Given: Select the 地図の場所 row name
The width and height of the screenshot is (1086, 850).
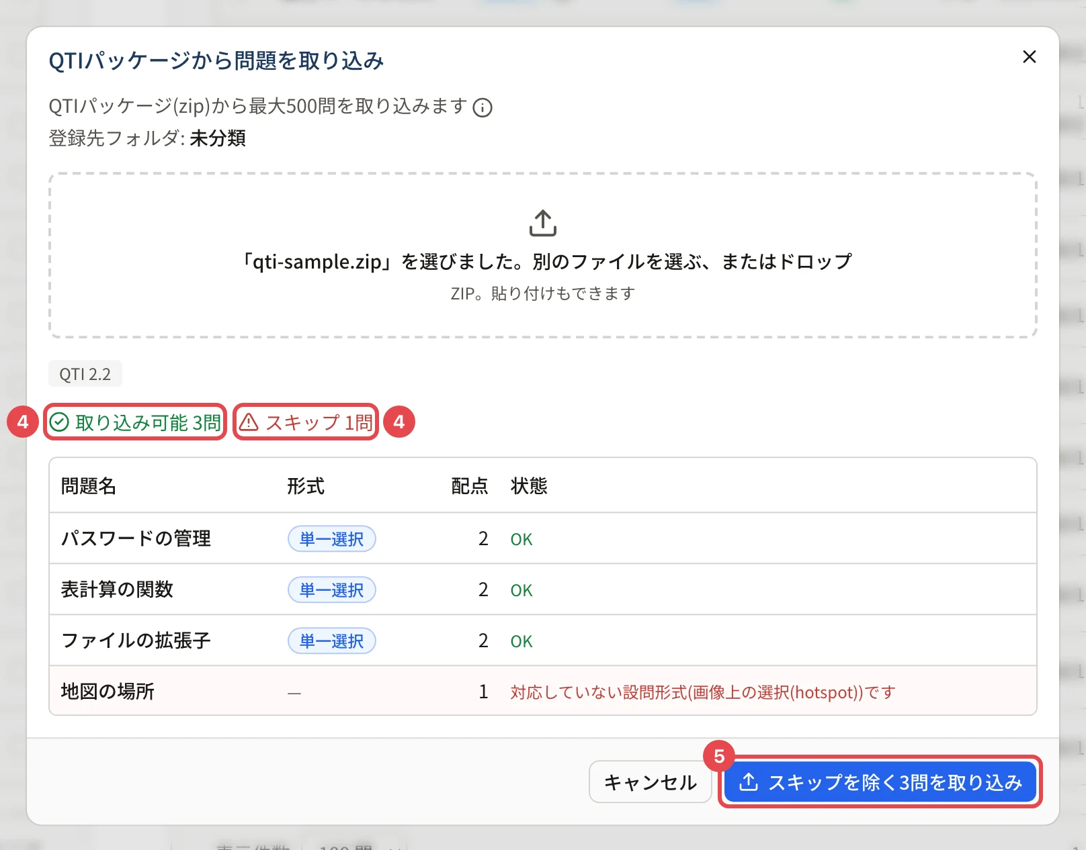Looking at the screenshot, I should (108, 692).
